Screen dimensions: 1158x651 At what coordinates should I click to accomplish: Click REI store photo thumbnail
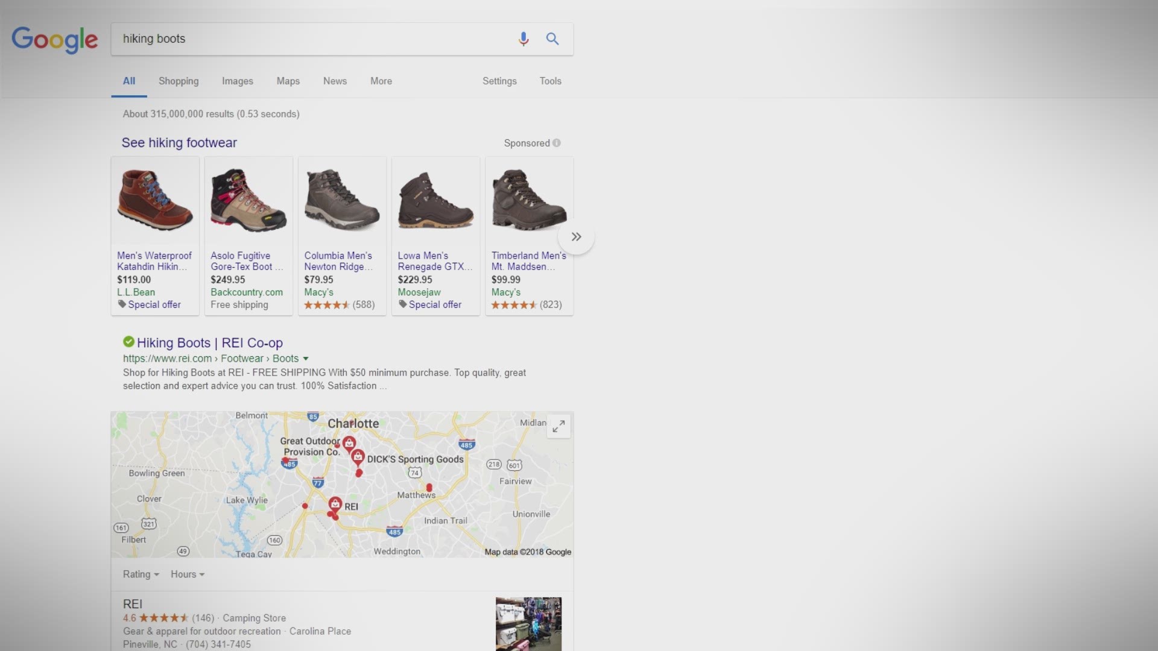pos(528,624)
